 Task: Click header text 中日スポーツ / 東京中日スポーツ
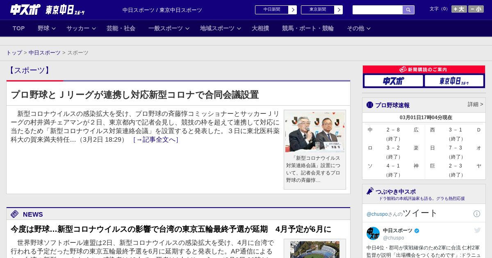coord(162,10)
